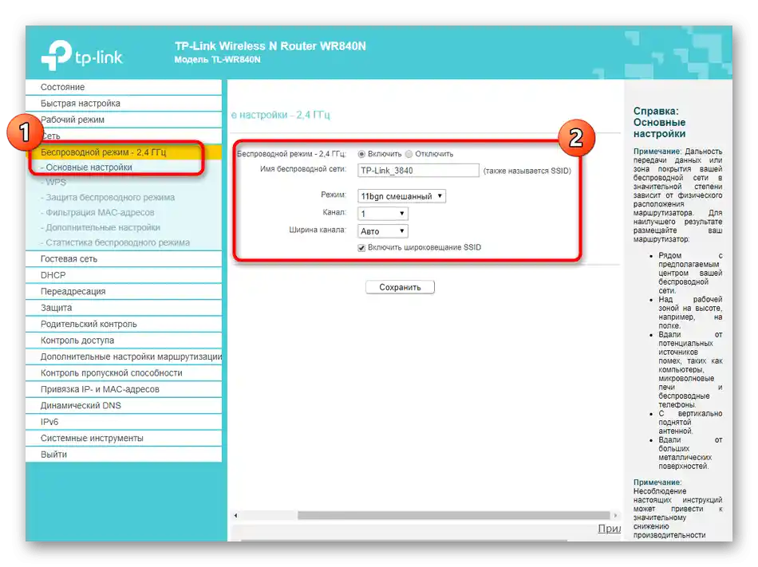Click Выйти to log out
Viewport: 758px width, 567px height.
[x=124, y=455]
